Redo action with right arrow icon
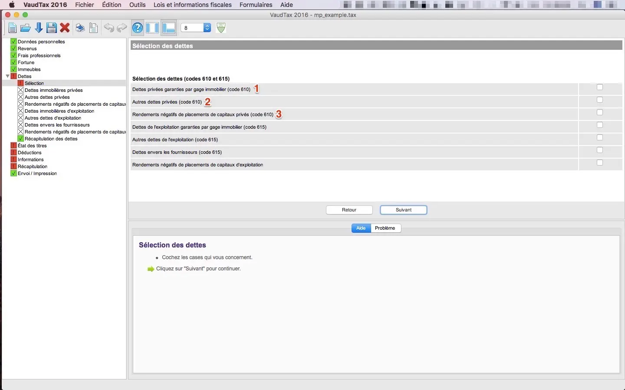The width and height of the screenshot is (625, 390). [x=122, y=28]
